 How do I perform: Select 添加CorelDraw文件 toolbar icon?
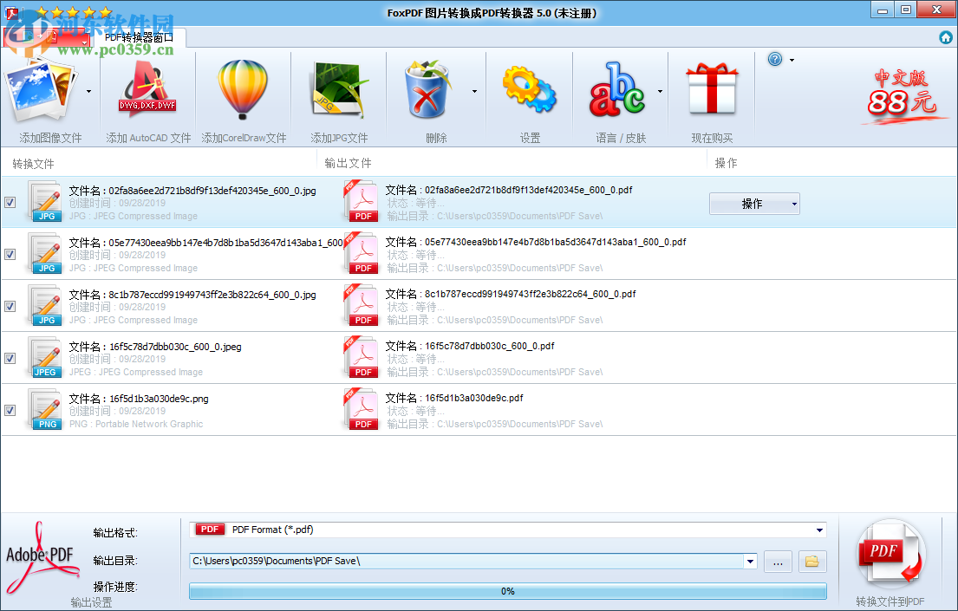click(x=241, y=91)
